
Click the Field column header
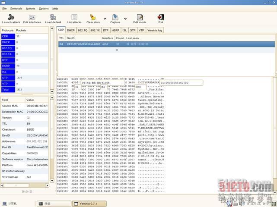coord(13,100)
